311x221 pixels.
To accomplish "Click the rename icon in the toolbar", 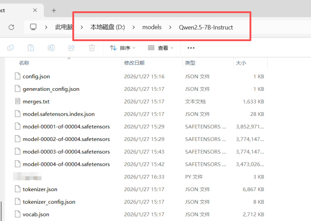I will (x=51, y=48).
